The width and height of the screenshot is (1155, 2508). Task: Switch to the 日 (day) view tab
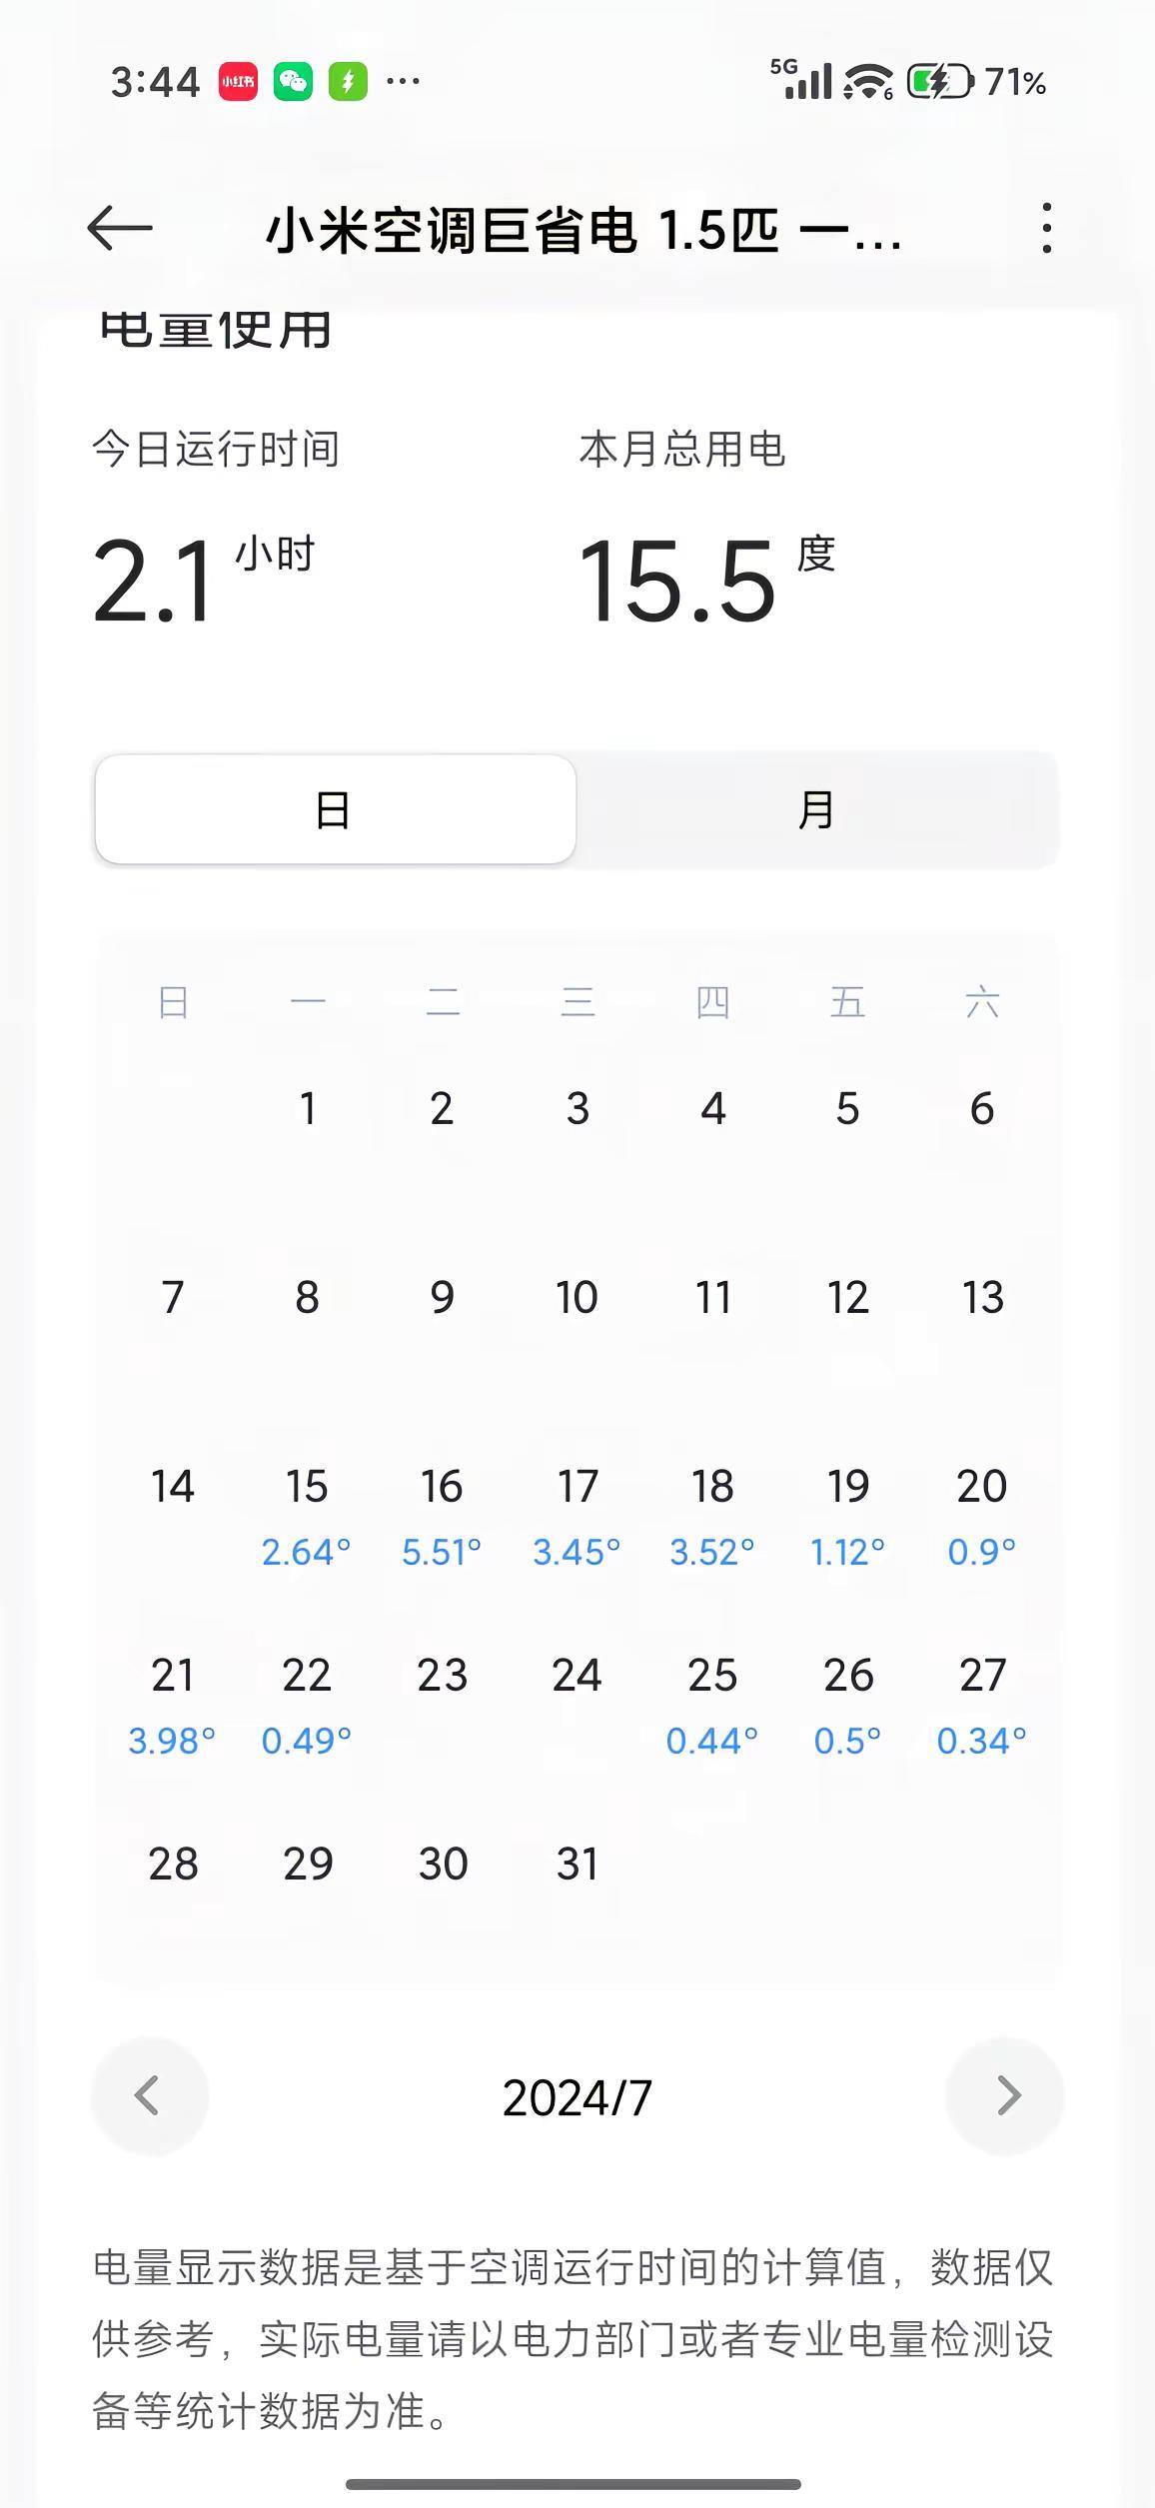pyautogui.click(x=336, y=809)
